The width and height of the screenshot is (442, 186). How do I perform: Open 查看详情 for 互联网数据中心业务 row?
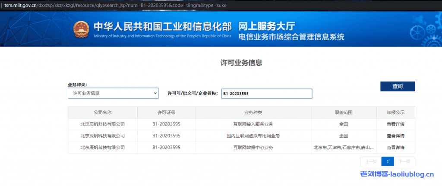click(x=395, y=148)
